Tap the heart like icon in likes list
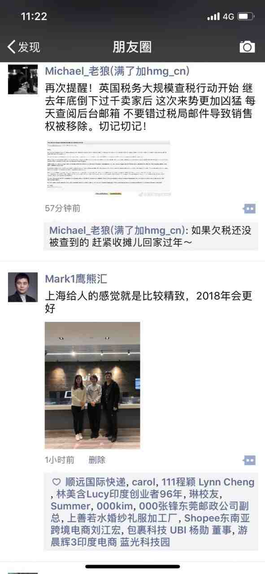This screenshot has width=265, height=574. pos(56,483)
